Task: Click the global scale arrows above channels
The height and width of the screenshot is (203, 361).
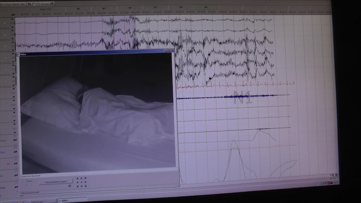Action: pos(13,15)
